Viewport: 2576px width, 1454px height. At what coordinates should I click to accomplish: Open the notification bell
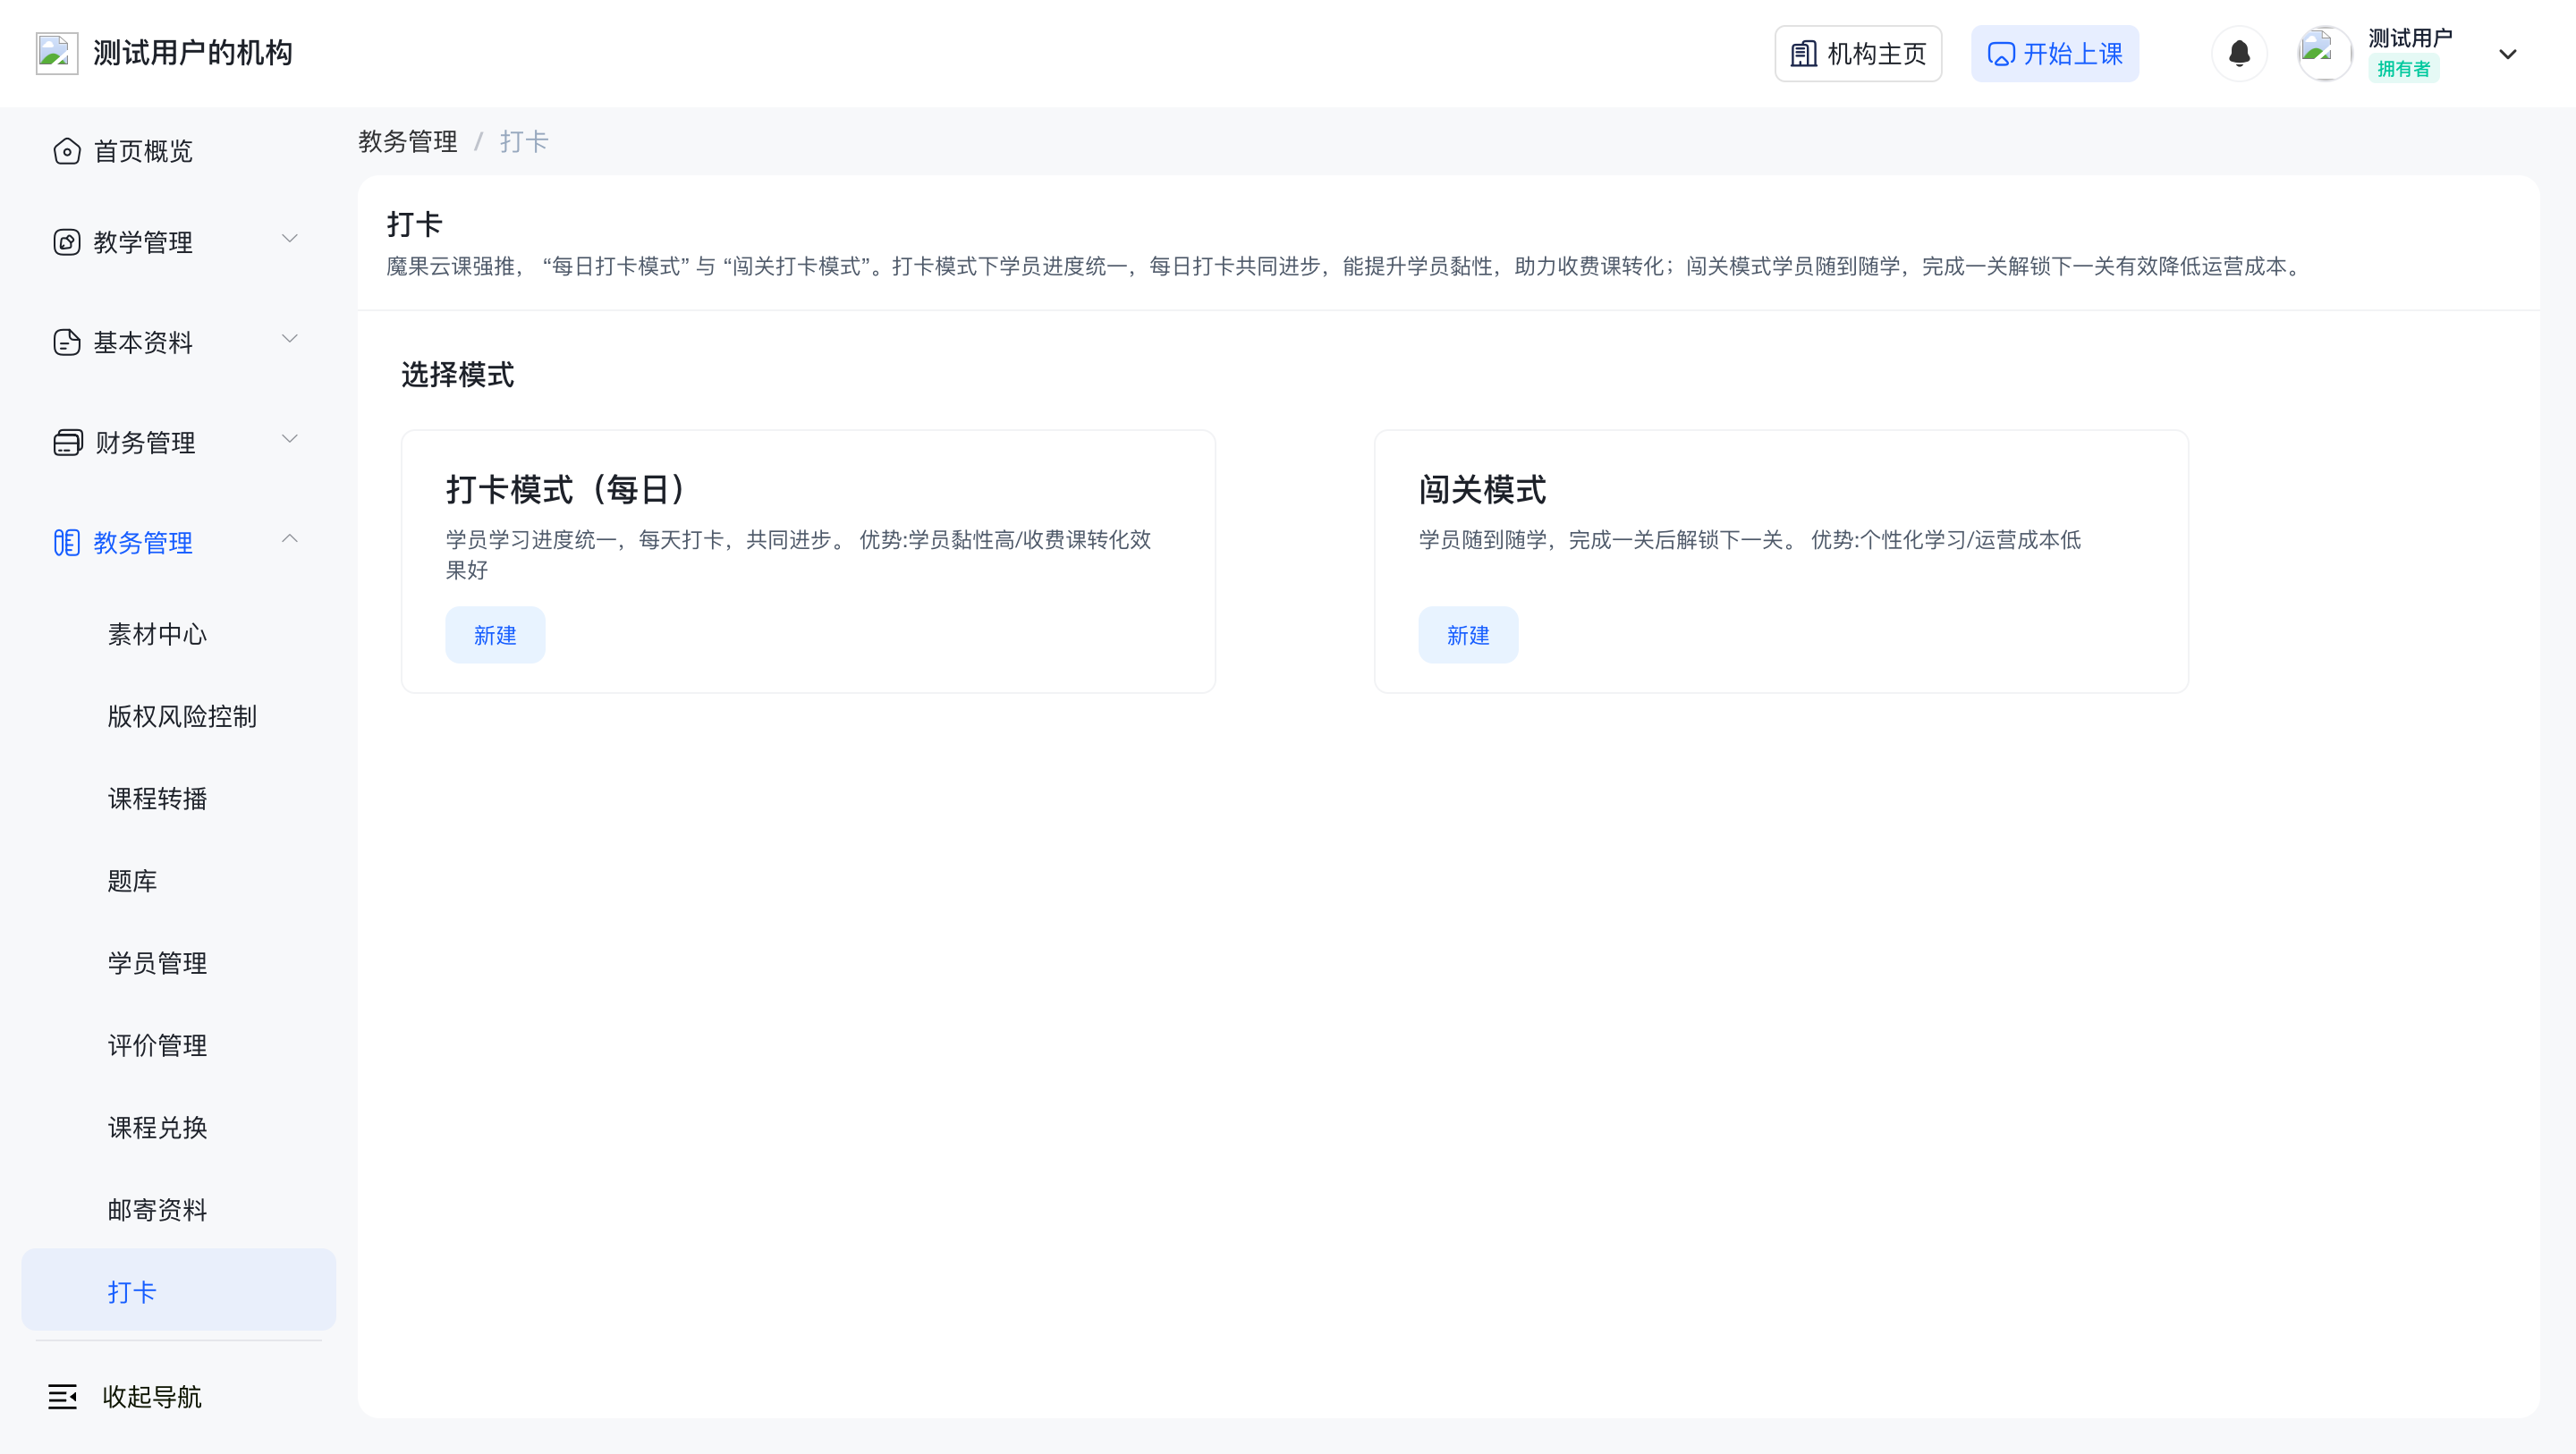click(x=2239, y=53)
